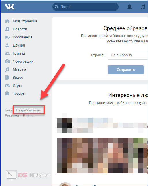The image size is (148, 186).
Task: Open Видео section
Action: click(x=18, y=77)
